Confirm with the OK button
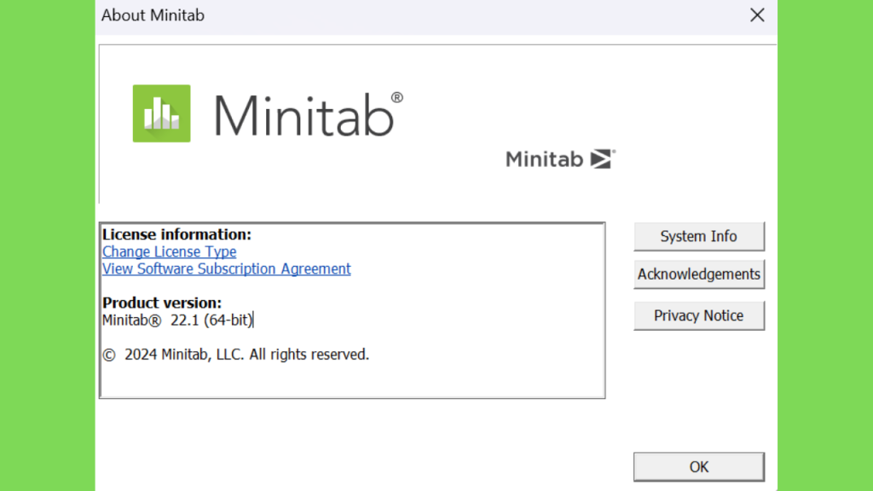 [x=699, y=466]
